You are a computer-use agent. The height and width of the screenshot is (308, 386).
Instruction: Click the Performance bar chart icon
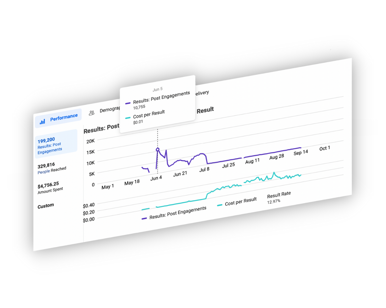click(42, 121)
